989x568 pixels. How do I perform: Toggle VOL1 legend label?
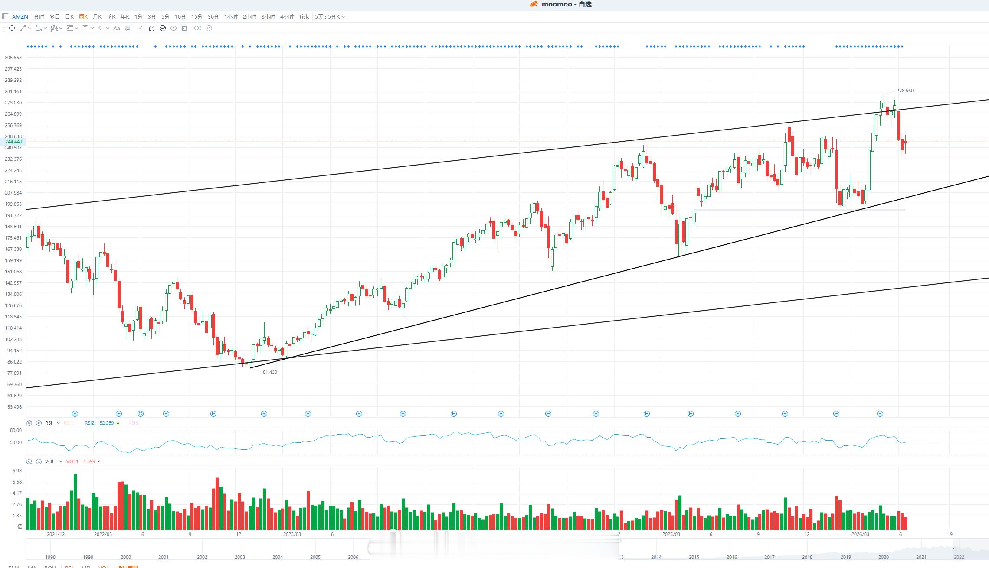(73, 461)
